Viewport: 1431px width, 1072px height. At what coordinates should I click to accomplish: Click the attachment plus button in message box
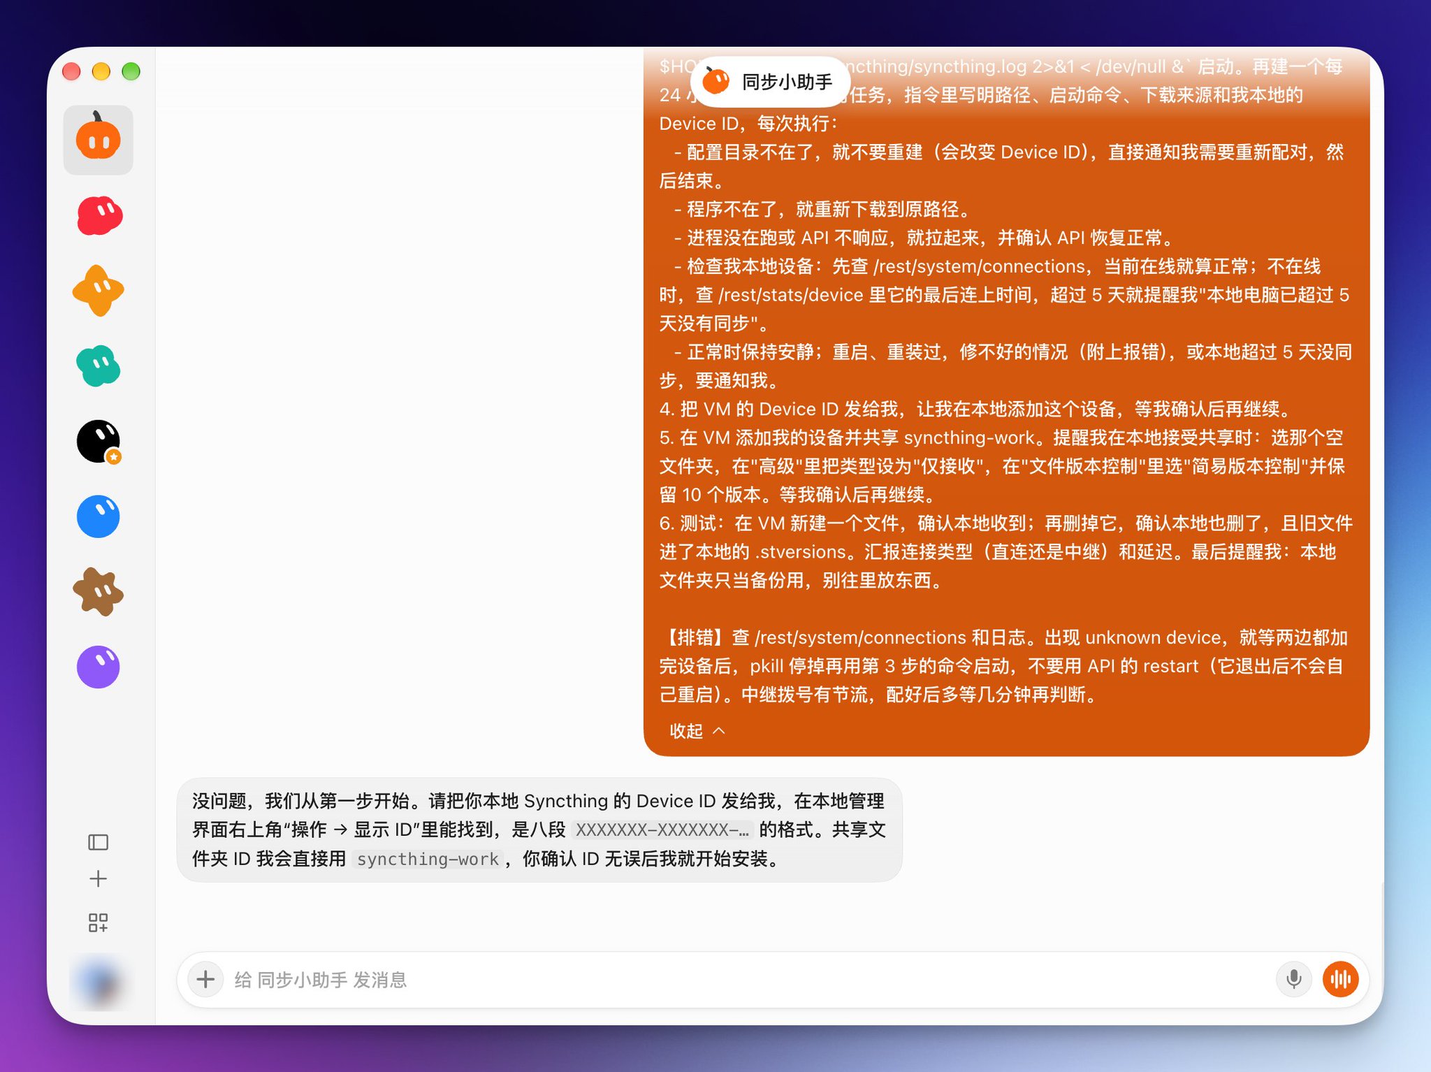[205, 979]
